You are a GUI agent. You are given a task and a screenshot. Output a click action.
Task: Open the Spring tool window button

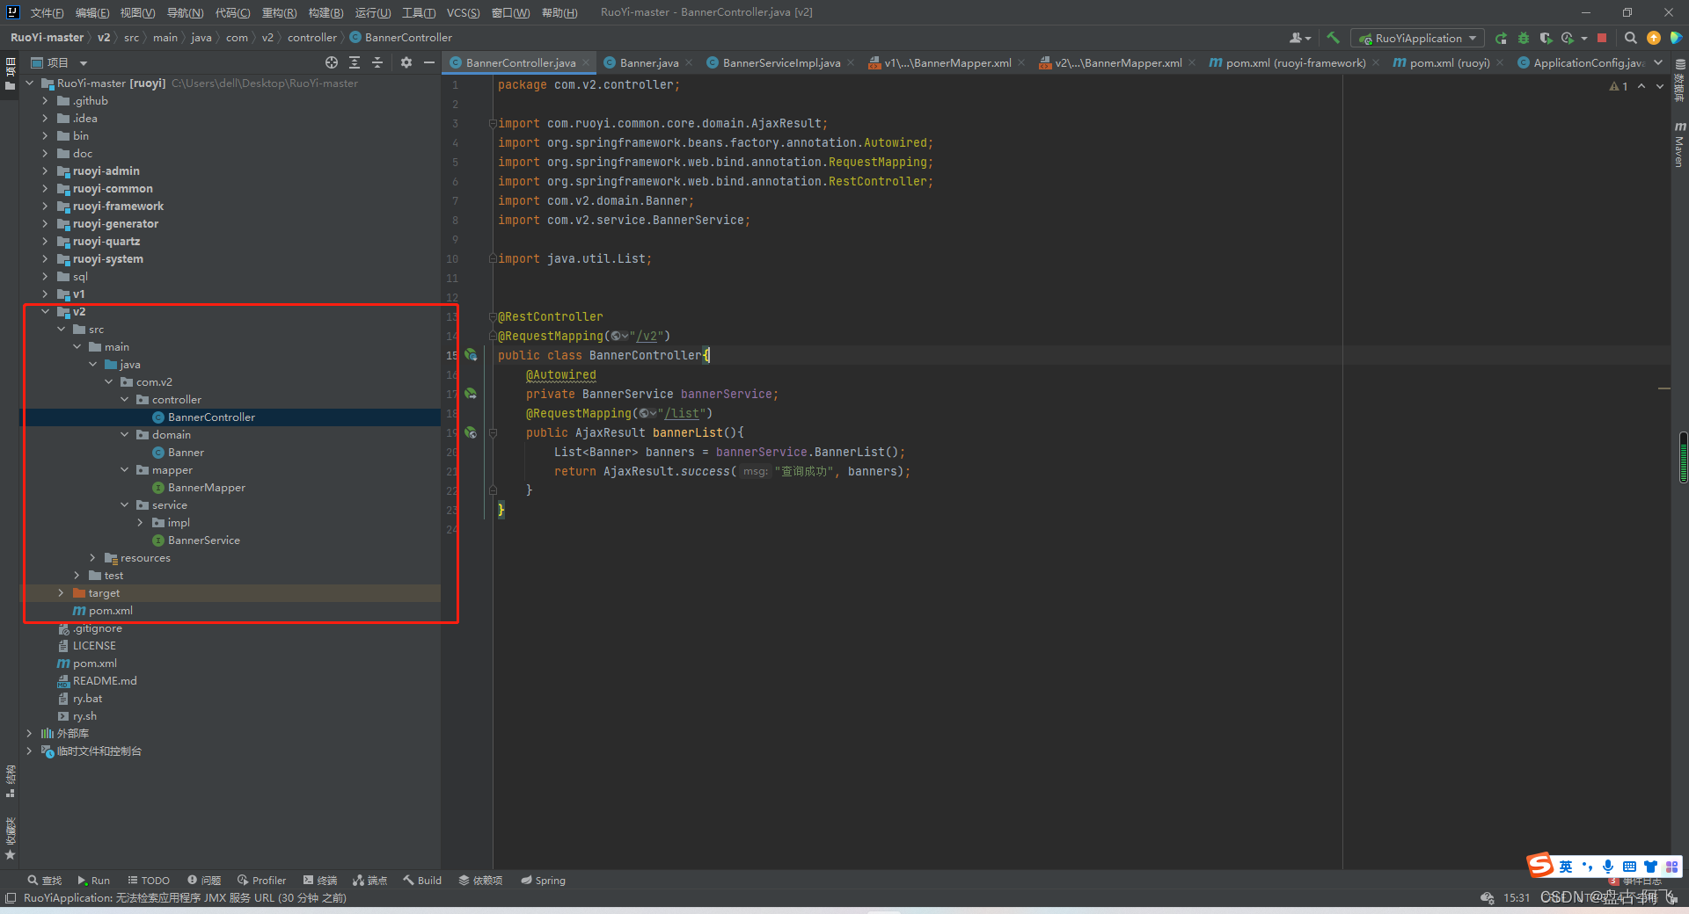543,880
